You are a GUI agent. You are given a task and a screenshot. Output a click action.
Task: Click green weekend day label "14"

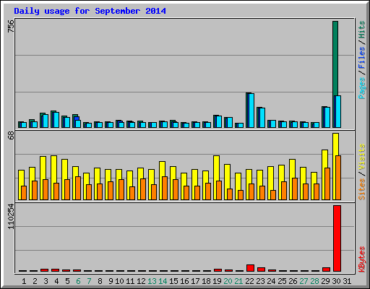pyautogui.click(x=163, y=281)
